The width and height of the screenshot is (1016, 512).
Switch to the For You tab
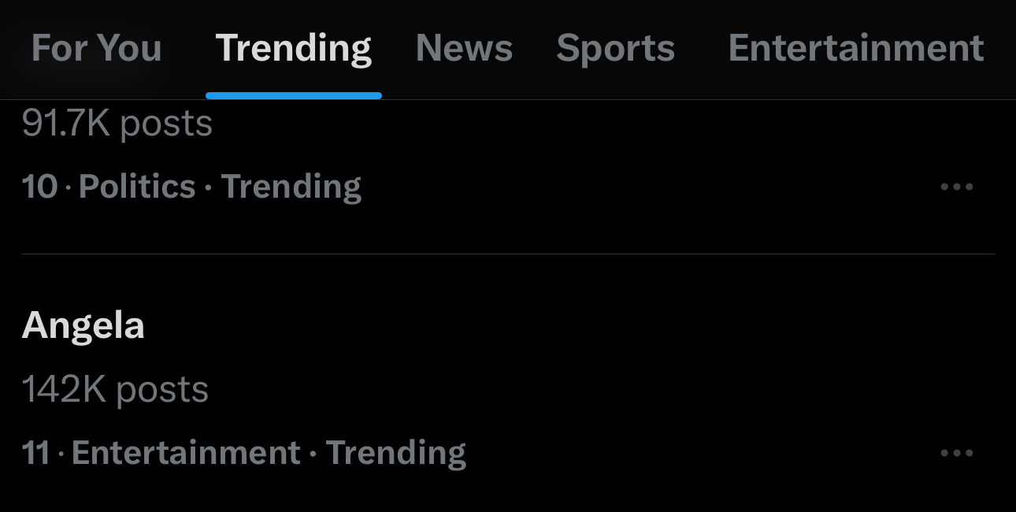coord(96,48)
